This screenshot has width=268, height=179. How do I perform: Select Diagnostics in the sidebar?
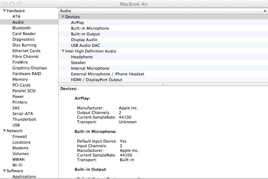coord(24,39)
